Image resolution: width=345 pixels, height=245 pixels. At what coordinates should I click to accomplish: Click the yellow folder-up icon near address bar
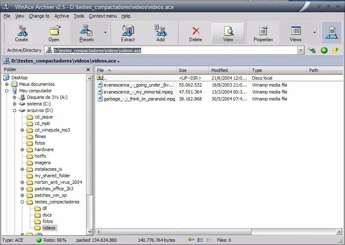pyautogui.click(x=336, y=50)
